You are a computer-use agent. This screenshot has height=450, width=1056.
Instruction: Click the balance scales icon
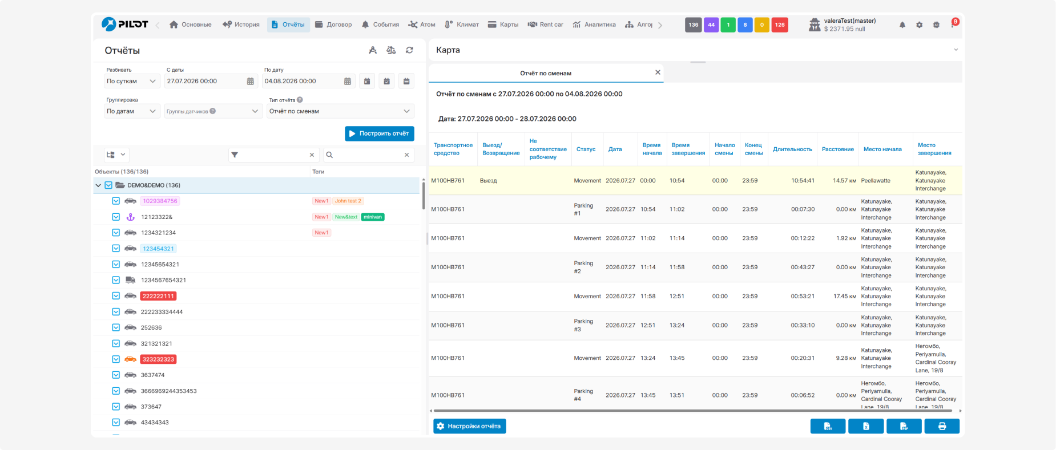pos(391,50)
